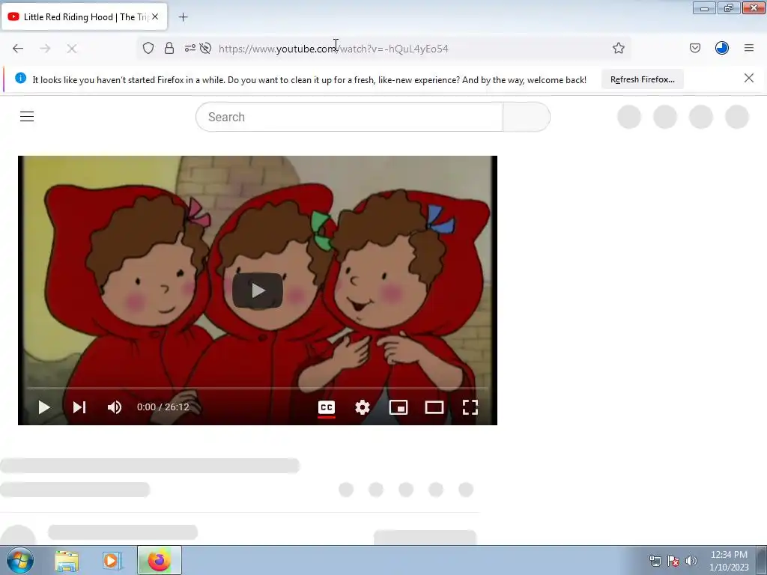
Task: Skip to the next video
Action: click(x=79, y=407)
